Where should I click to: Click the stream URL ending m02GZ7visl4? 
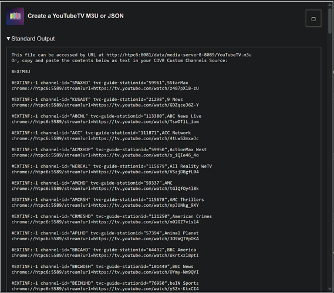pos(105,222)
